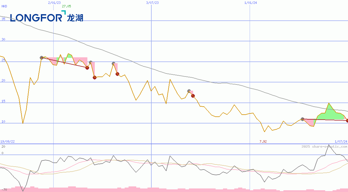This screenshot has width=348, height=192.
Task: Click the 1/07/24 end date label
Action: (341, 141)
